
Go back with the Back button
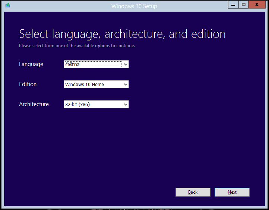pos(193,192)
